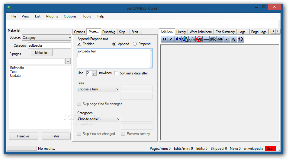Select Test in page list
Screen dimensions: 289x160
coord(13,72)
